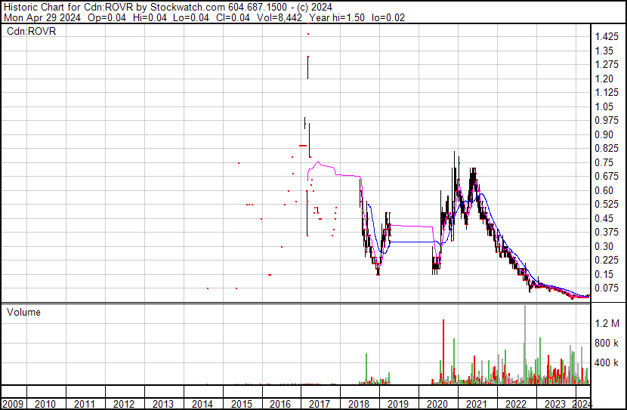Viewport: 627px width, 410px height.
Task: Click the 2024 year label
Action: coord(582,404)
